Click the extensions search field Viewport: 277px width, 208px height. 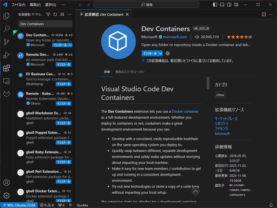(45, 24)
